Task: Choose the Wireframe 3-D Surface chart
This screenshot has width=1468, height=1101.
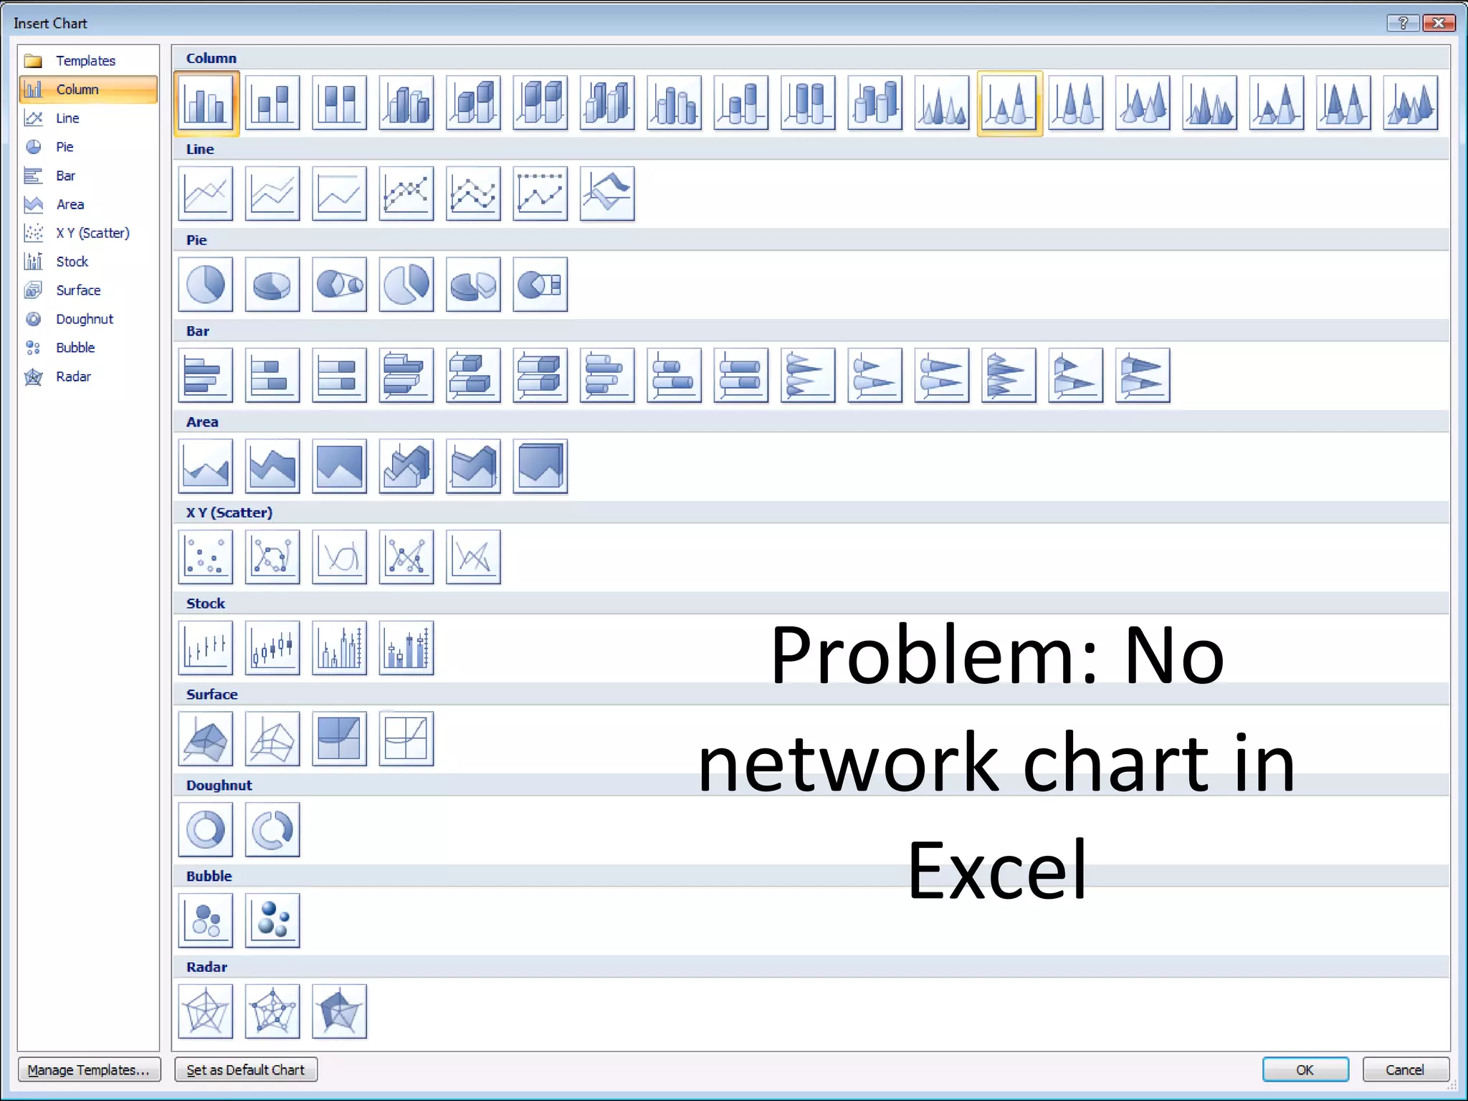Action: pyautogui.click(x=272, y=739)
